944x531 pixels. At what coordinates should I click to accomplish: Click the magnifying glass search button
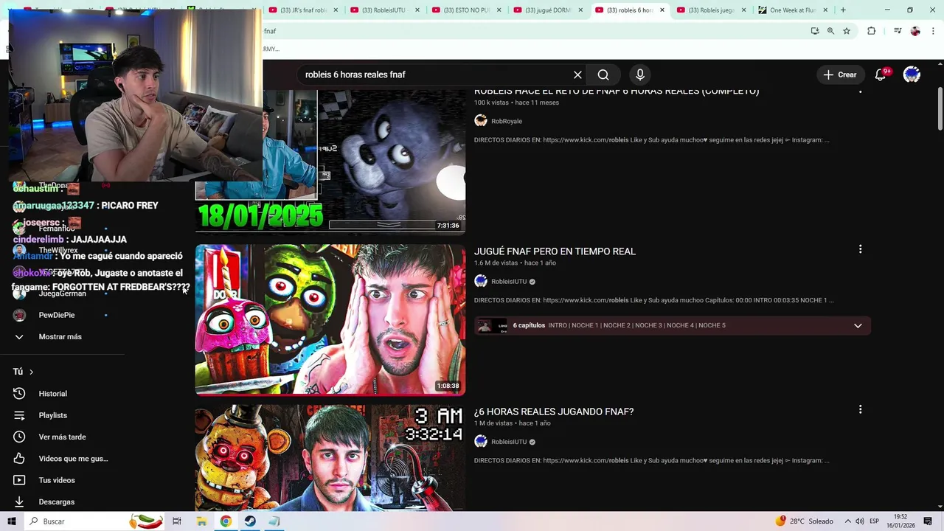603,74
